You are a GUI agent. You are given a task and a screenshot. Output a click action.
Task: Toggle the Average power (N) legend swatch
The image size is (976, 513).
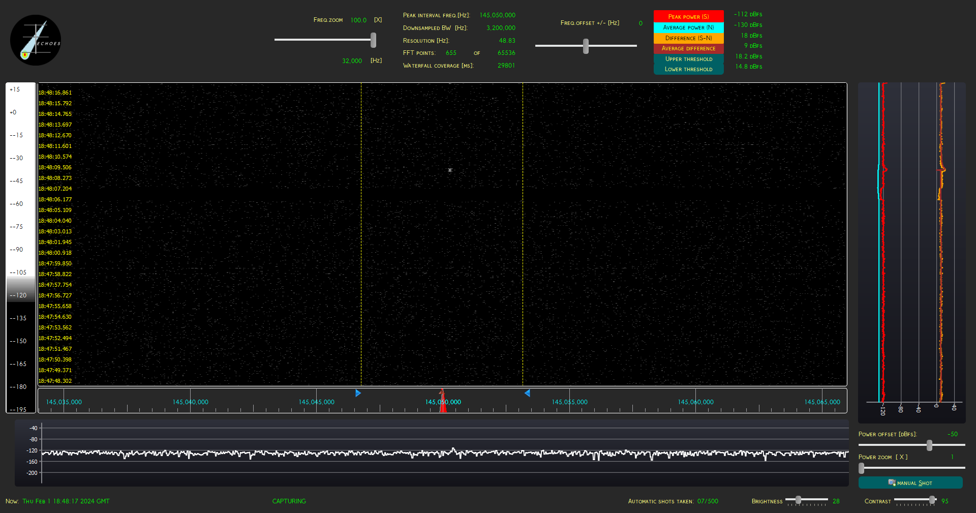point(688,27)
